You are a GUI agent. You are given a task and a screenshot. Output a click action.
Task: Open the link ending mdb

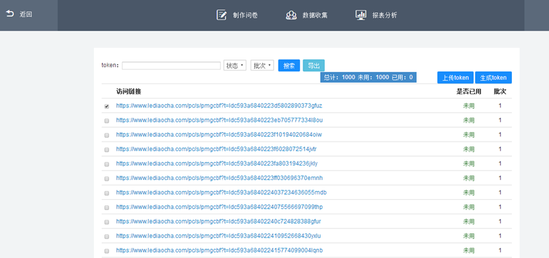[x=222, y=193]
